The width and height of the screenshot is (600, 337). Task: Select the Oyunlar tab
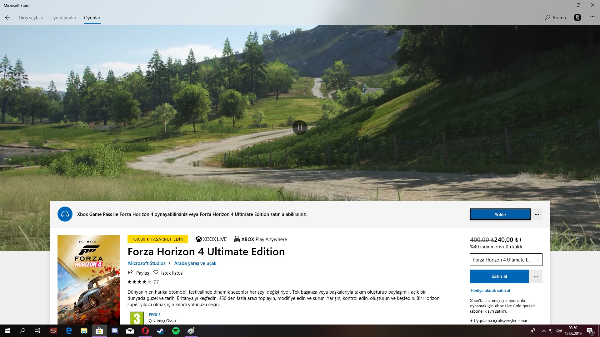point(92,18)
